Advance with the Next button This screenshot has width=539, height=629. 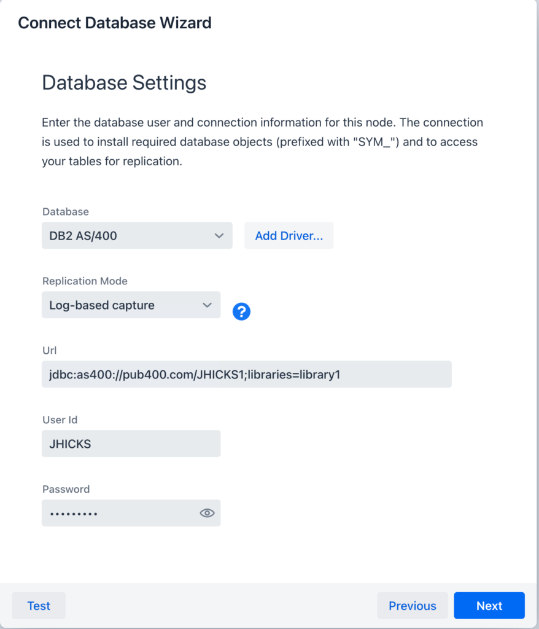[489, 605]
